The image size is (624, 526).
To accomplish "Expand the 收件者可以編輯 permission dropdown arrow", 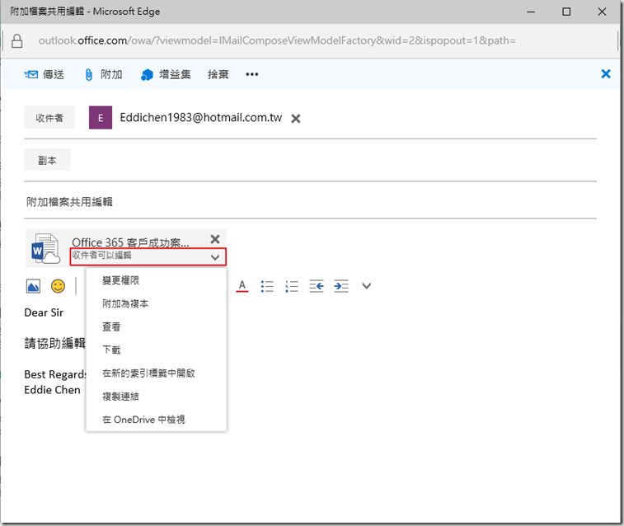I will click(x=215, y=257).
